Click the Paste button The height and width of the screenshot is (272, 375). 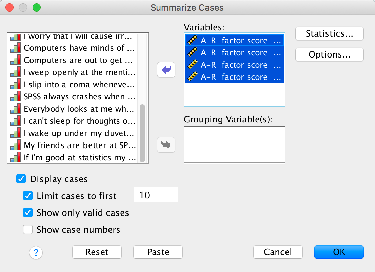point(158,252)
